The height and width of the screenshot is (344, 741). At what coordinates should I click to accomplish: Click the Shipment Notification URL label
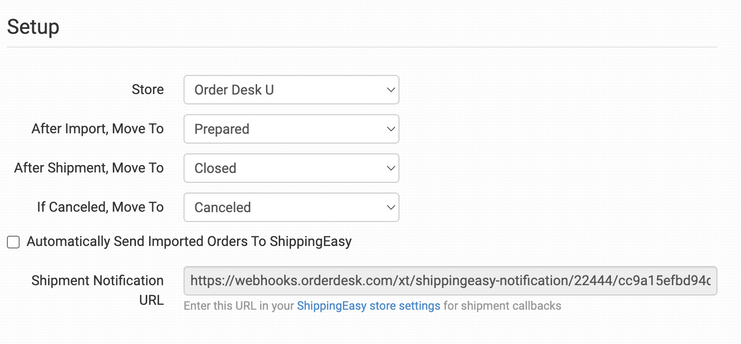98,290
